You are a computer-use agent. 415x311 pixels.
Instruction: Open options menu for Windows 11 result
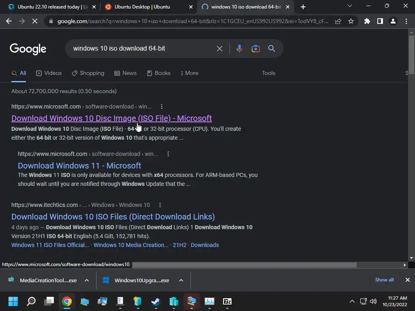[168, 154]
